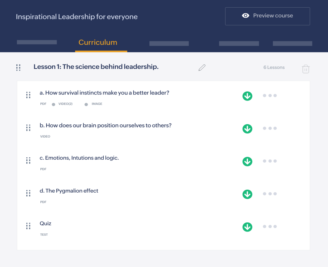The image size is (328, 267).
Task: Click the edit pencil next to Lesson 1 title
Action: click(x=201, y=68)
